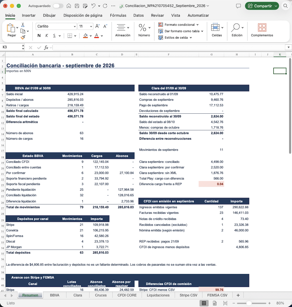Apply italic with the K button
The image size is (292, 307).
click(46, 36)
